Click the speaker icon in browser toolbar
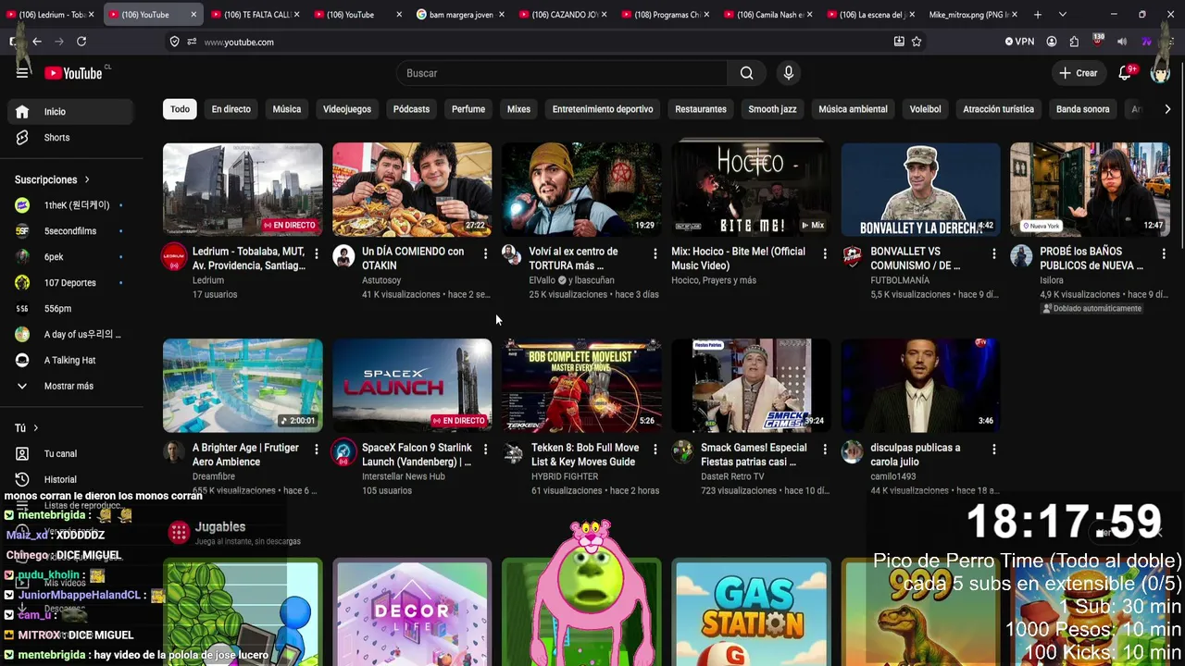This screenshot has width=1185, height=666. point(1122,42)
